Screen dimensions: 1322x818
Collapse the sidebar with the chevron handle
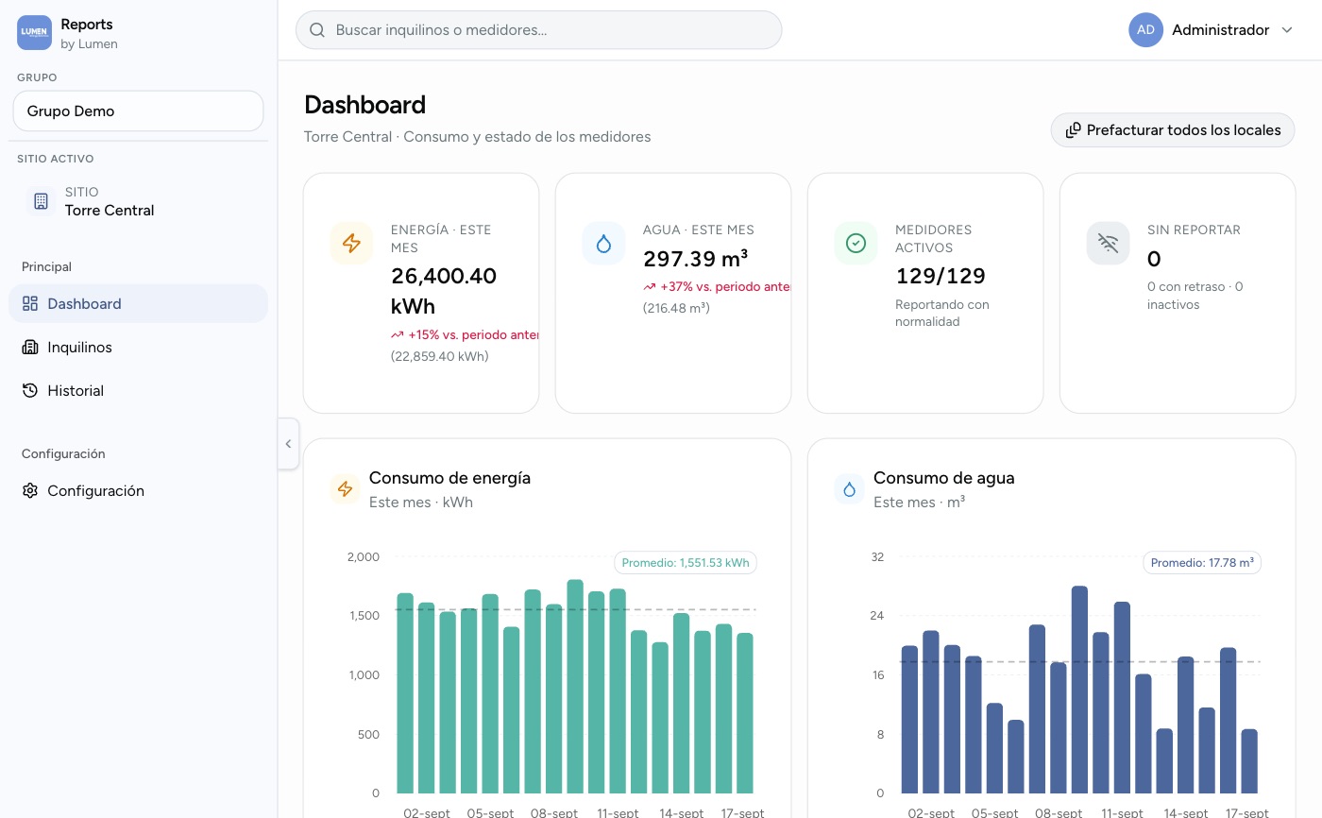point(288,444)
